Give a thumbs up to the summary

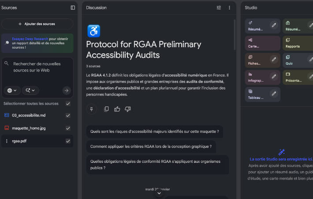117,109
